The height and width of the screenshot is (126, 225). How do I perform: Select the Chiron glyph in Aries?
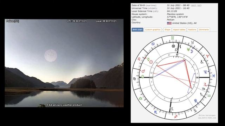click(202, 62)
